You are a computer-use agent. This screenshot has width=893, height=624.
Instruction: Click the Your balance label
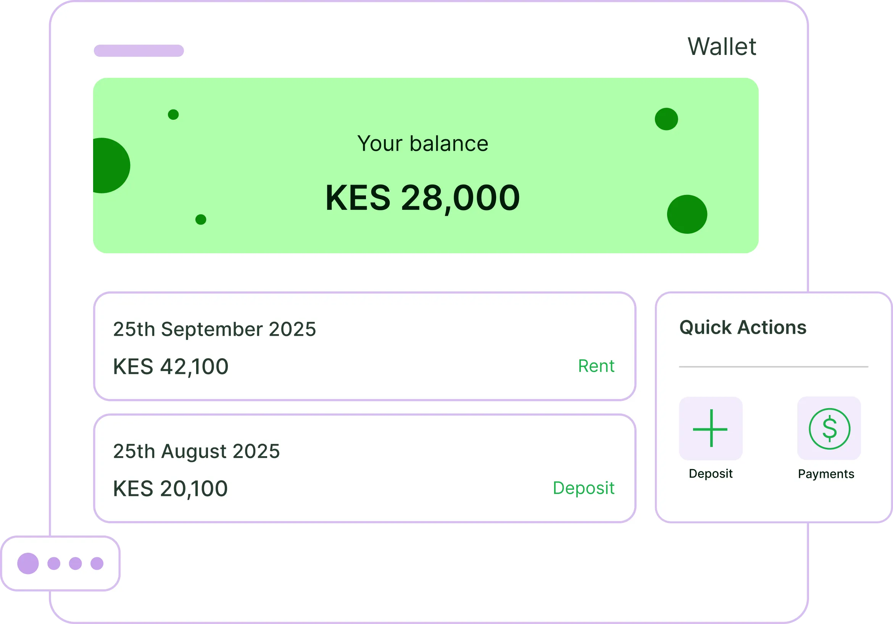[x=422, y=143]
